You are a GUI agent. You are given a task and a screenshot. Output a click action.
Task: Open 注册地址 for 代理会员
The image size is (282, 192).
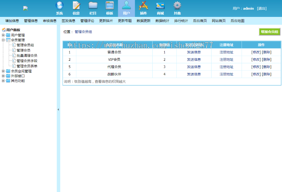point(227,67)
